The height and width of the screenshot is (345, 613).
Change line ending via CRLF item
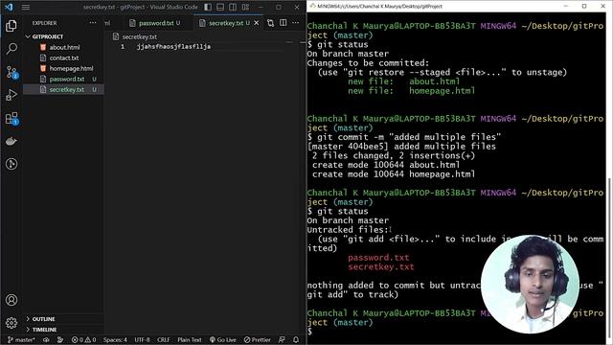tap(164, 340)
